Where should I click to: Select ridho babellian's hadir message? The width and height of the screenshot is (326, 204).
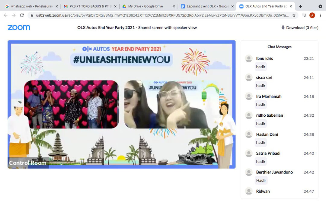pyautogui.click(x=261, y=124)
